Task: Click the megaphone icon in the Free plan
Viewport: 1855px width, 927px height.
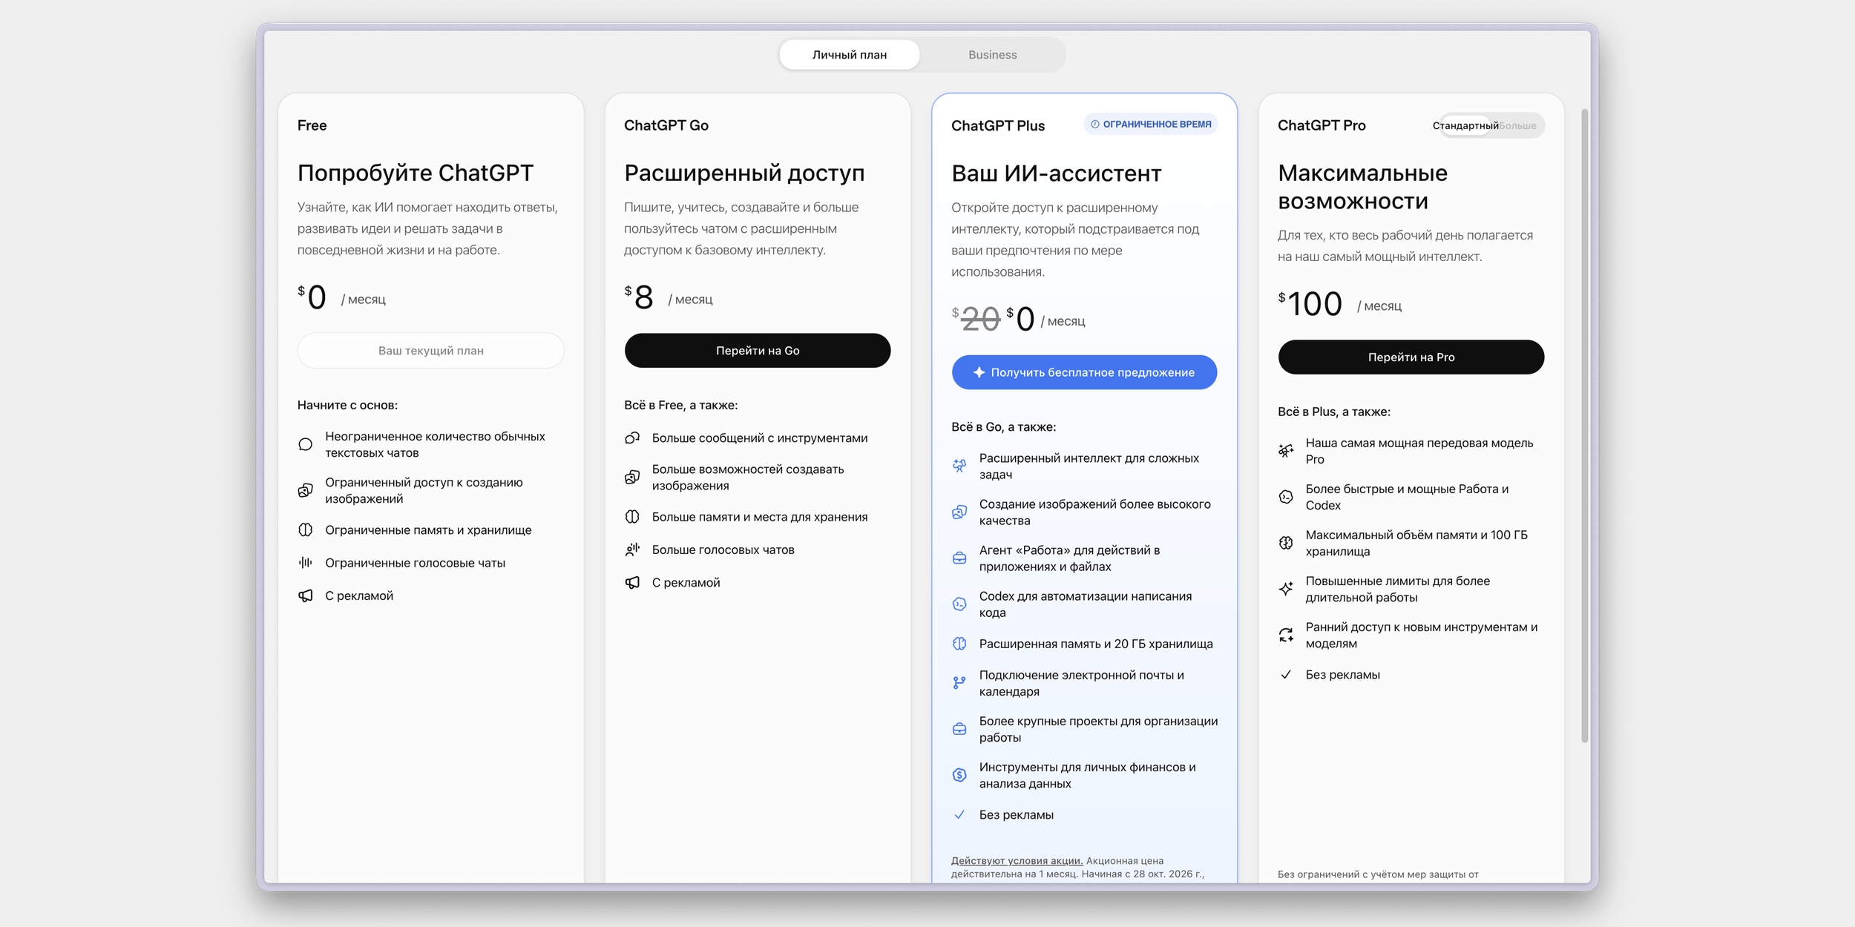Action: (x=306, y=596)
